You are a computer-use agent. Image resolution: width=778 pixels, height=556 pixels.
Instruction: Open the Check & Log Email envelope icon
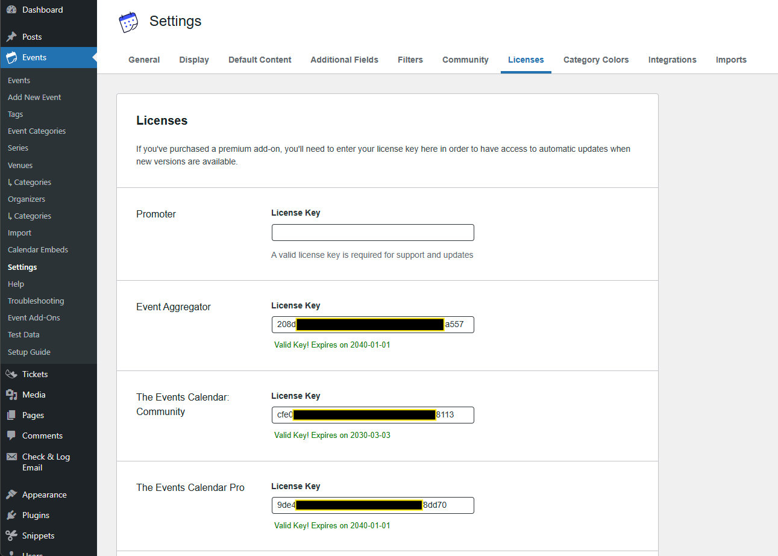click(11, 457)
